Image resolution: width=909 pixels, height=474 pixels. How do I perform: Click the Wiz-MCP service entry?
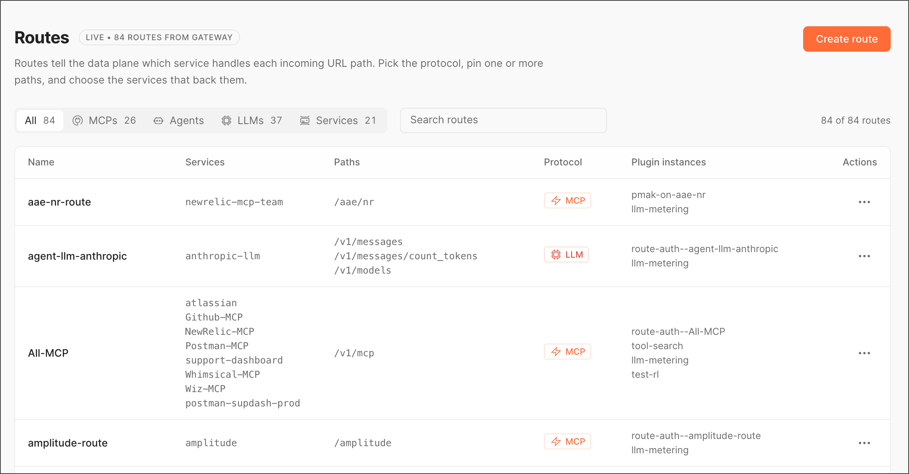(205, 389)
